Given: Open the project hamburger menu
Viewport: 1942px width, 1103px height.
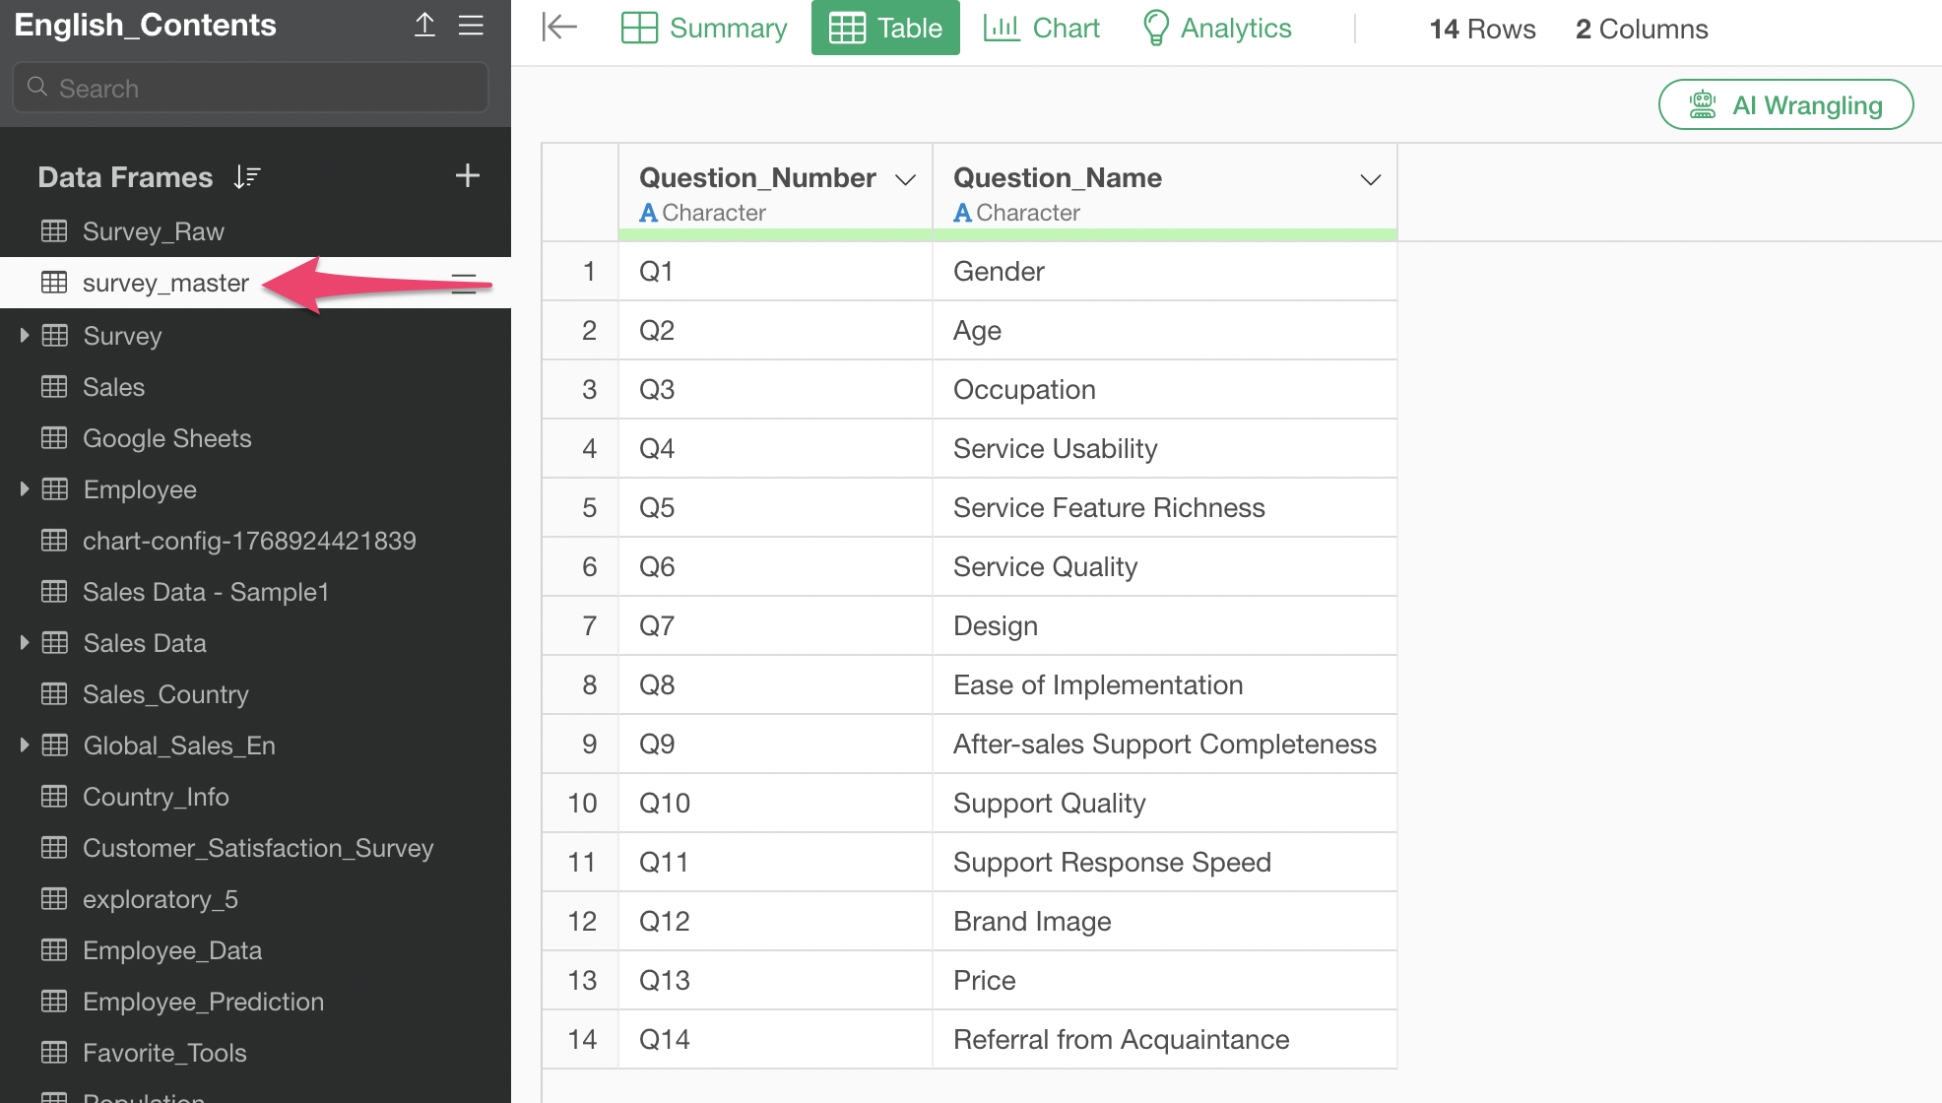Looking at the screenshot, I should point(471,26).
